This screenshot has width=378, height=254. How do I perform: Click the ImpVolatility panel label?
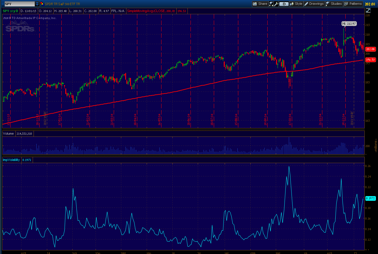(x=11, y=160)
